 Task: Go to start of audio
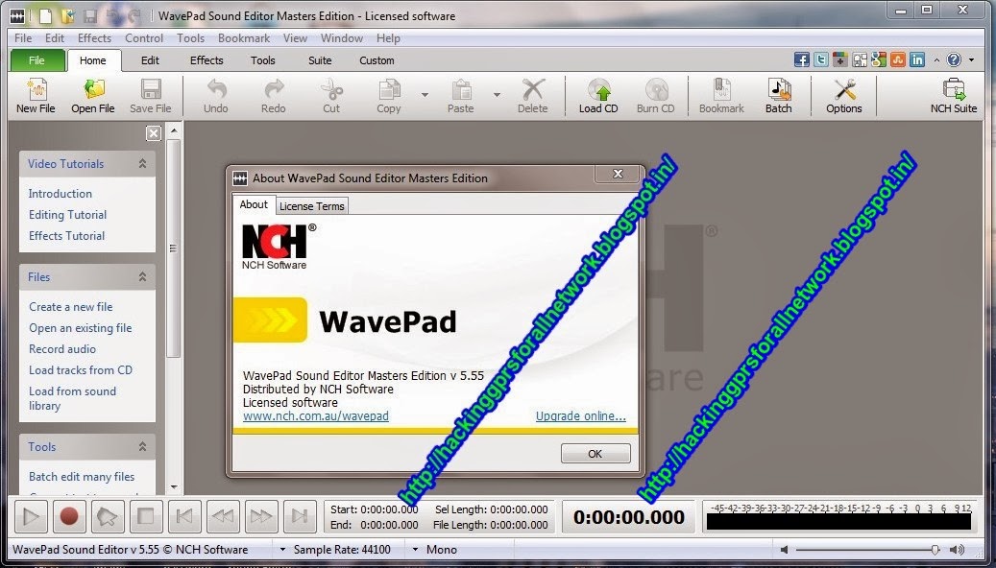click(x=184, y=516)
